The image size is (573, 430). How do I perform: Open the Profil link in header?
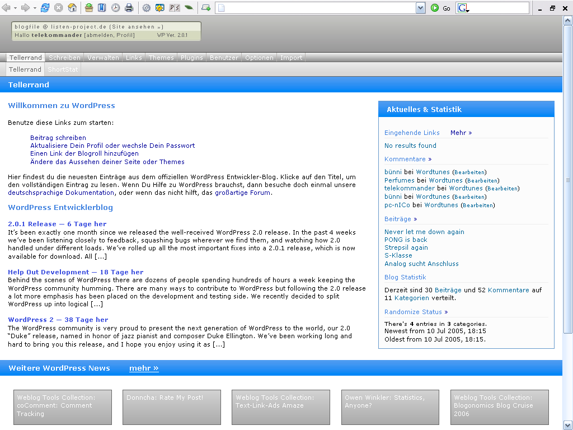tap(125, 35)
